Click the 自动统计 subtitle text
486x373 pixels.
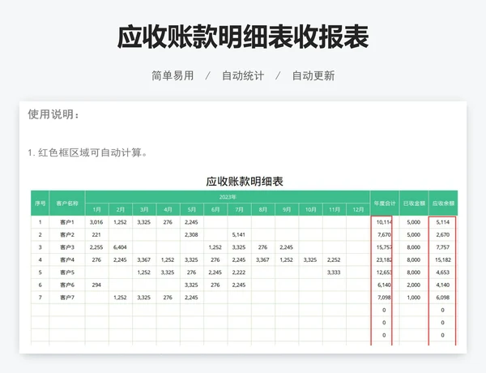(x=243, y=75)
